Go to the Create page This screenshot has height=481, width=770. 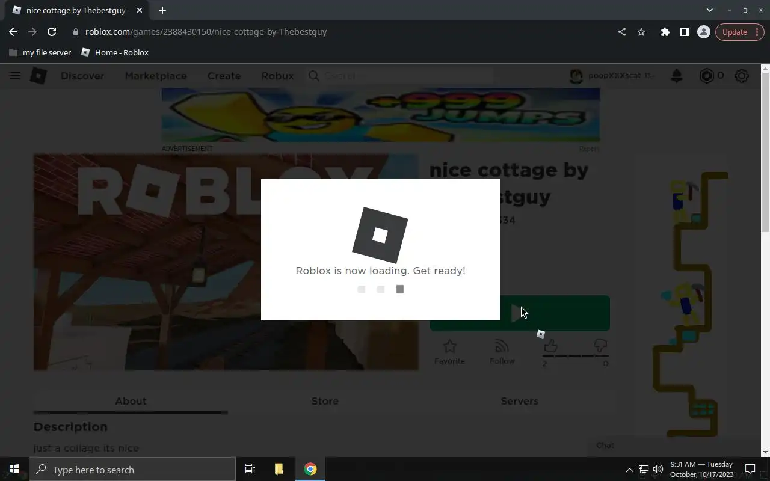coord(224,76)
